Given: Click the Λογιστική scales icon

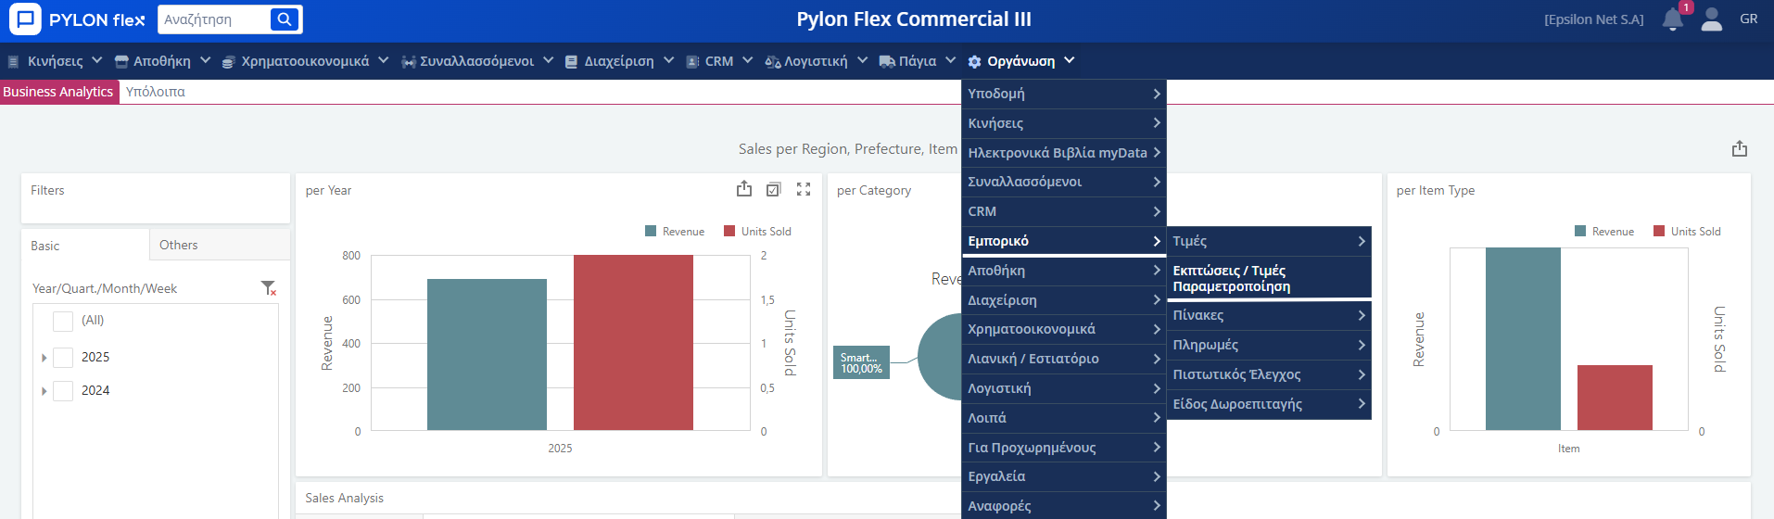Looking at the screenshot, I should [x=773, y=62].
